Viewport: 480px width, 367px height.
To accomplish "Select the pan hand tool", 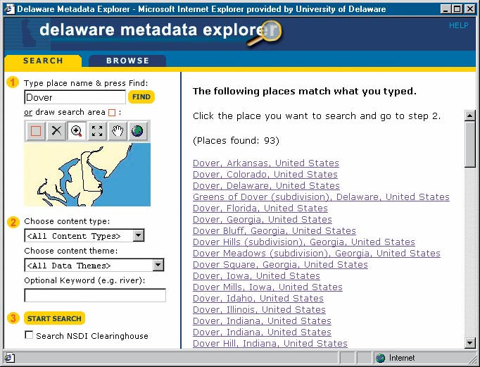I will [x=118, y=131].
